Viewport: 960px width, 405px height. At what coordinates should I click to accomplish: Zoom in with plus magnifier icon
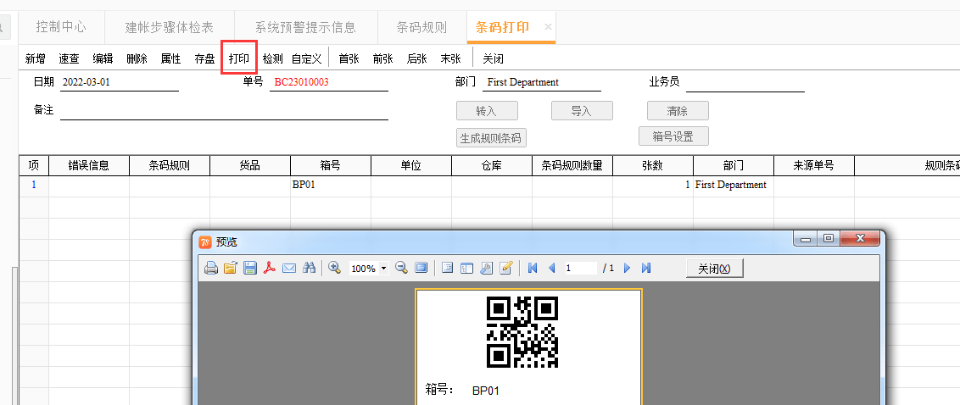point(334,268)
